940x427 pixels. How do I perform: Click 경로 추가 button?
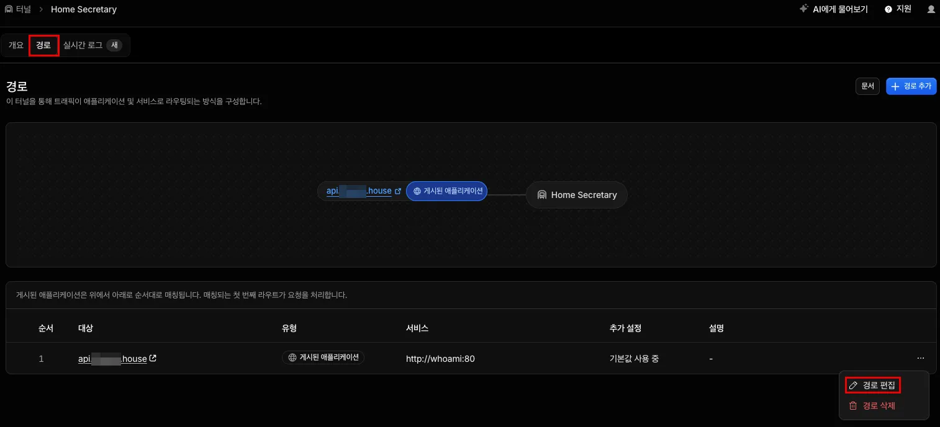[911, 86]
